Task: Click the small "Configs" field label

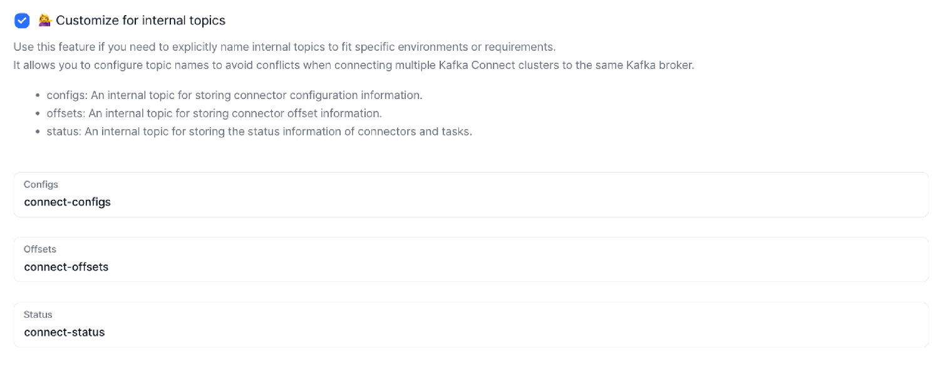Action: (41, 185)
